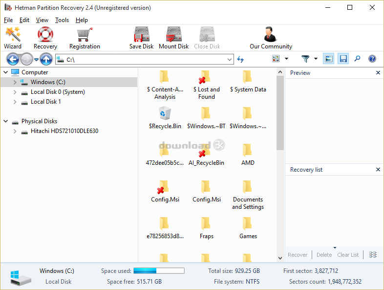Expand the Windows (C:) tree node
Image resolution: width=384 pixels, height=290 pixels.
point(15,82)
